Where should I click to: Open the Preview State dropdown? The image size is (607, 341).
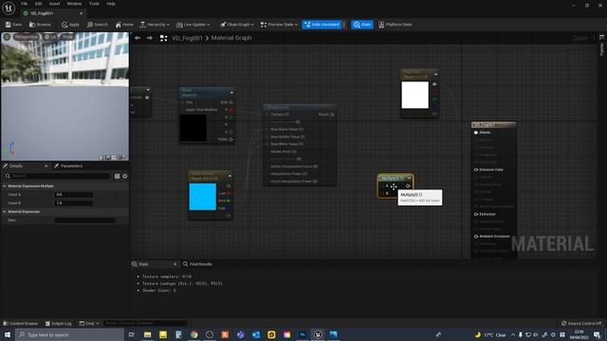click(279, 25)
